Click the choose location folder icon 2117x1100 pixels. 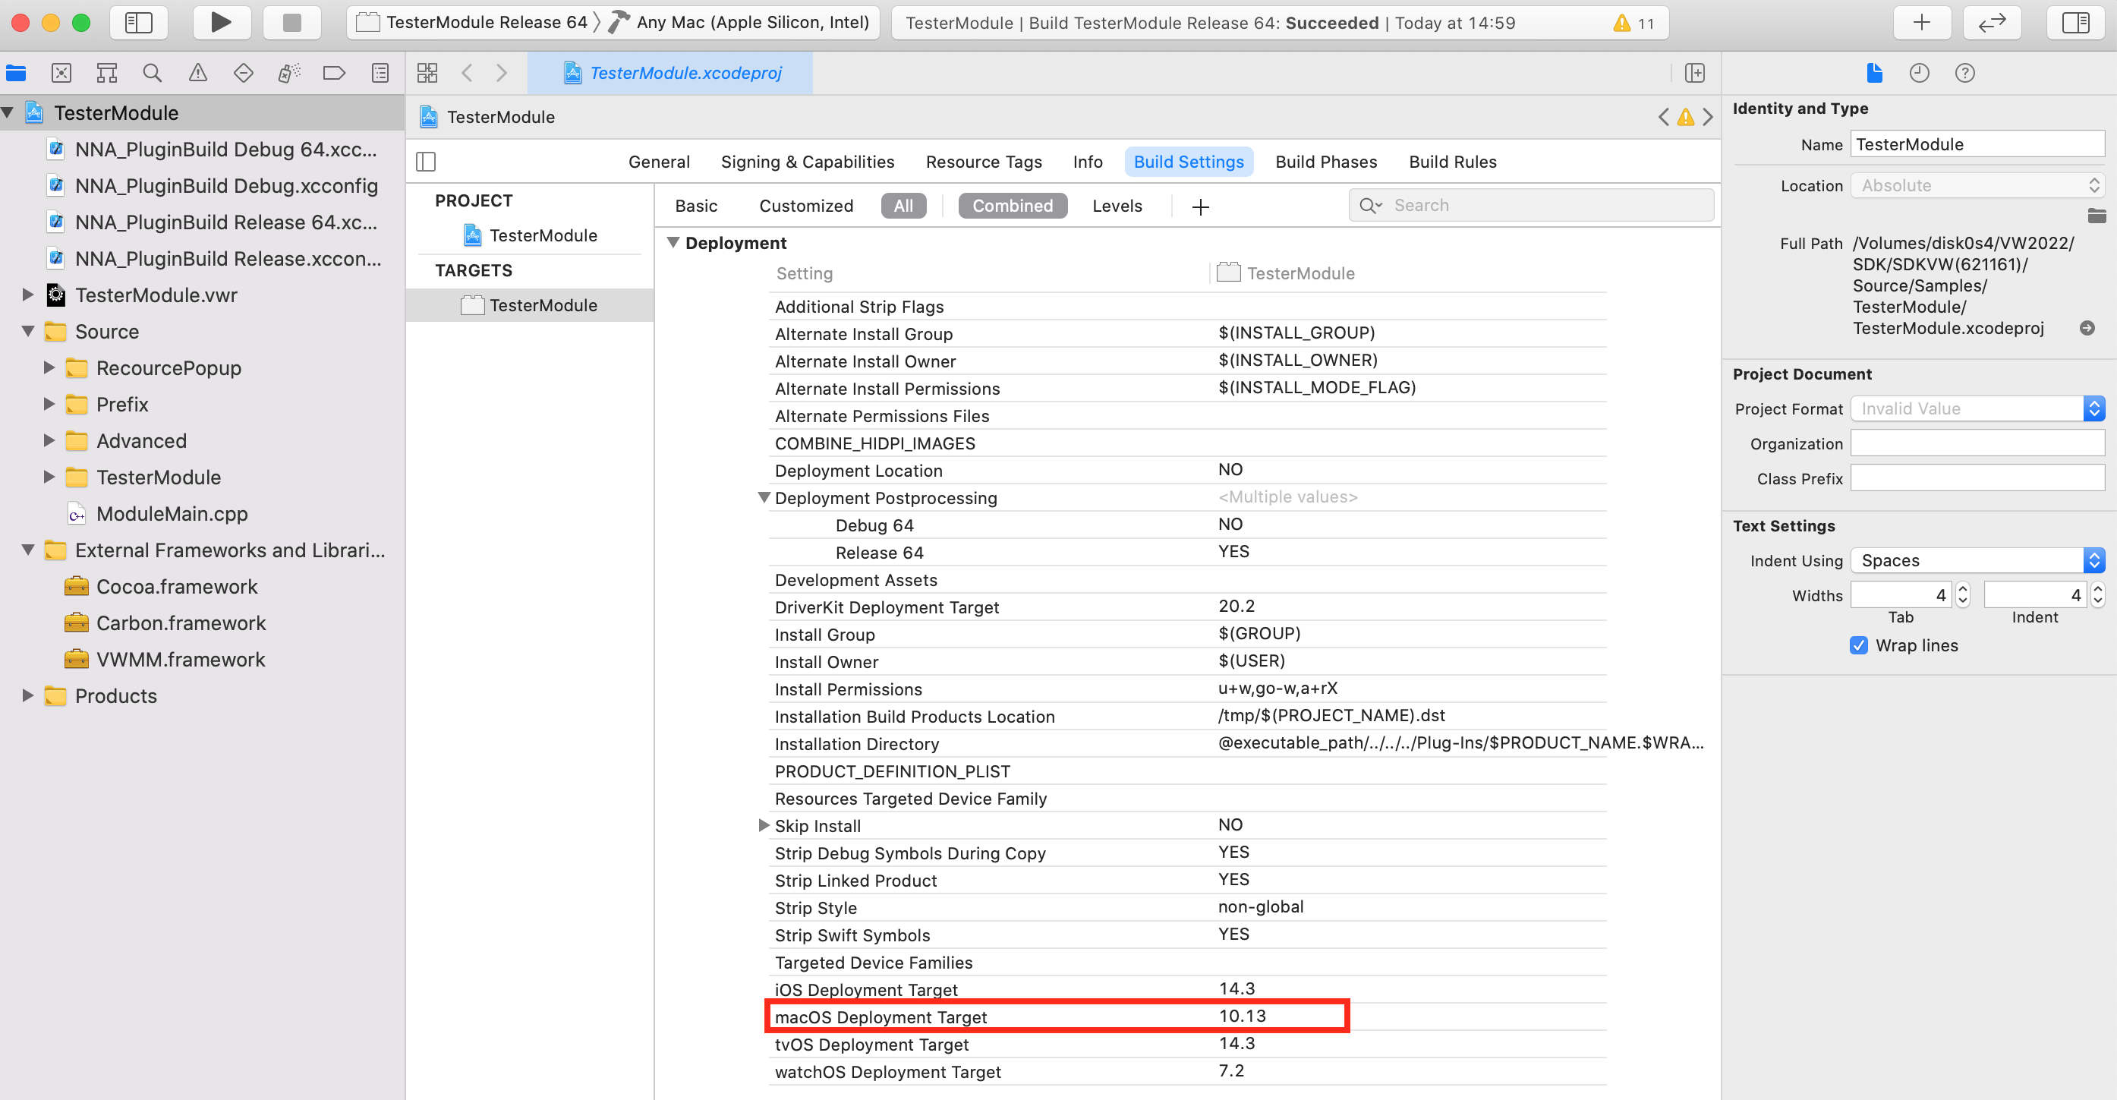point(2097,216)
